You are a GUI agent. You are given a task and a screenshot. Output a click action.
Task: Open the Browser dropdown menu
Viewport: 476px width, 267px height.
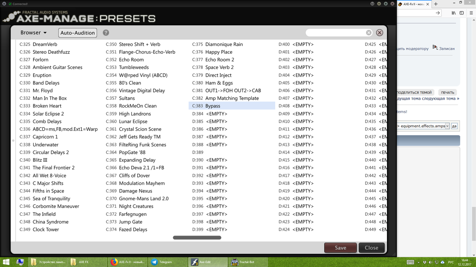pyautogui.click(x=33, y=33)
